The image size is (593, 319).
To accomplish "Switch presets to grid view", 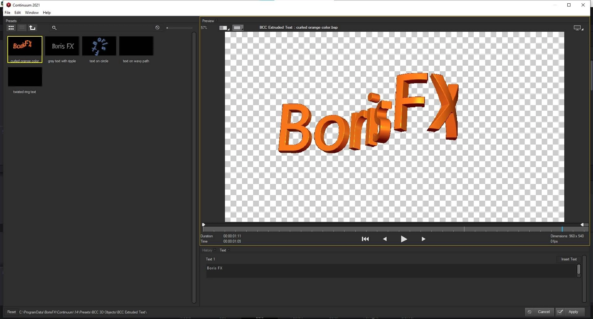I will 11,28.
